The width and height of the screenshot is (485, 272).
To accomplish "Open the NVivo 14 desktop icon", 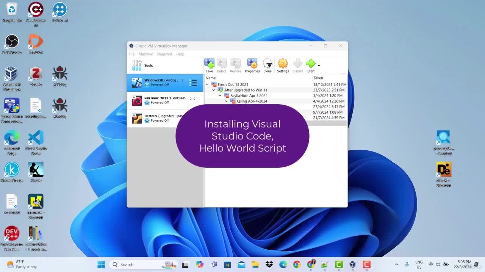I will point(60,12).
